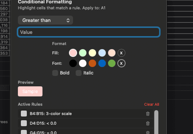Select the pale yellow fill swatch
193x134 pixels.
pos(92,53)
